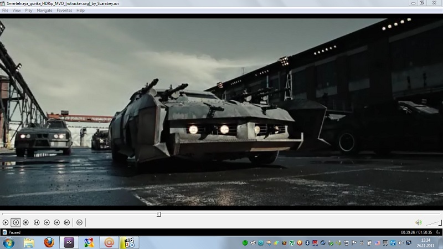Image resolution: width=443 pixels, height=249 pixels.
Task: Open the Favorites menu
Action: pos(64,10)
